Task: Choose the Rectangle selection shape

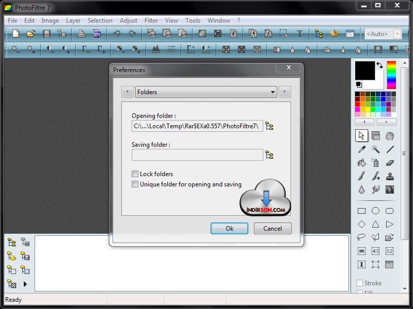Action: point(362,211)
